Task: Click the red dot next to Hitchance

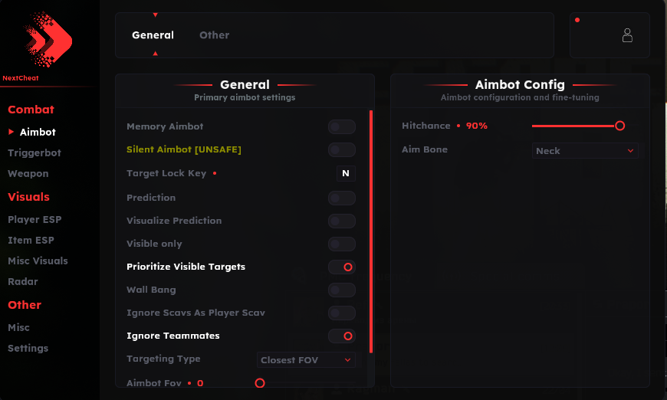Action: click(458, 126)
